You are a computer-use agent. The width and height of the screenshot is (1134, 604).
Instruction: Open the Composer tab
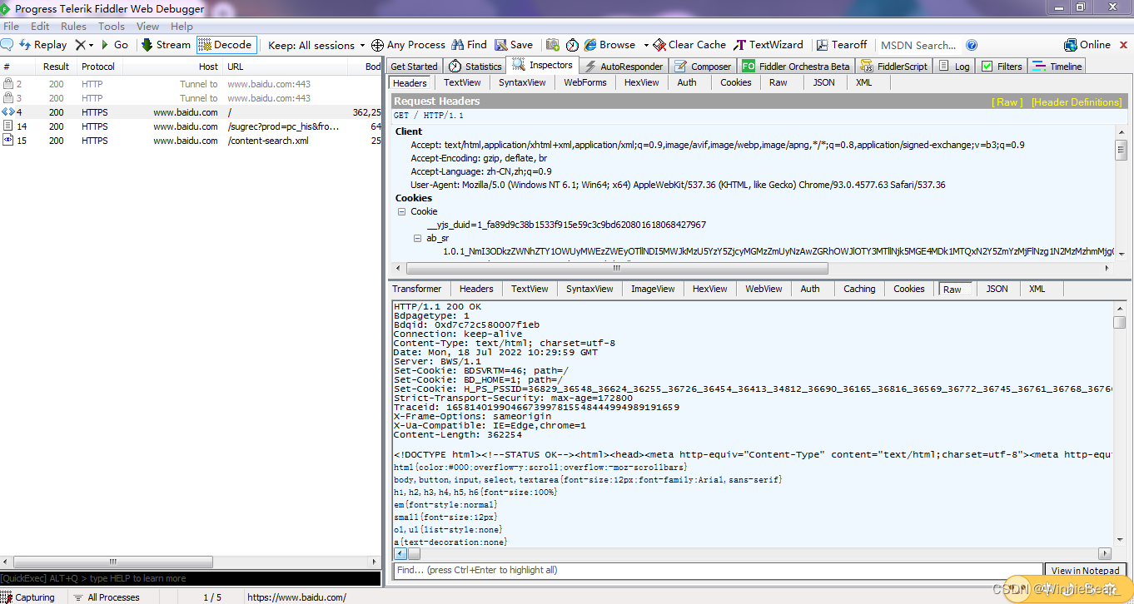704,67
